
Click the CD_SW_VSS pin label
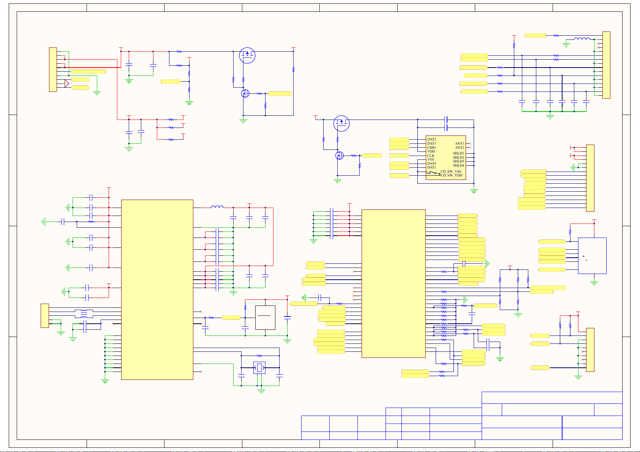(x=451, y=172)
